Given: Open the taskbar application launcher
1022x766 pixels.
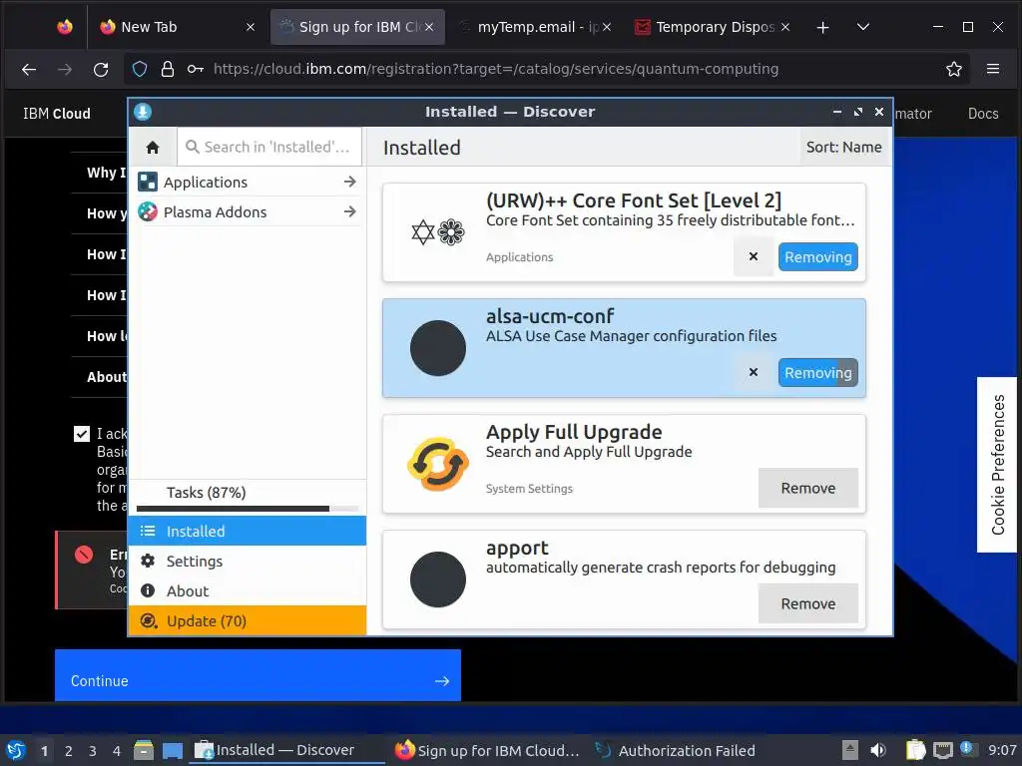Looking at the screenshot, I should click(16, 750).
